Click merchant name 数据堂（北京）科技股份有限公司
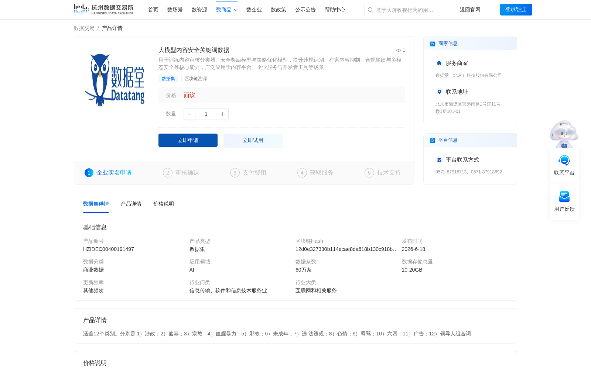Image resolution: width=591 pixels, height=369 pixels. pyautogui.click(x=468, y=75)
